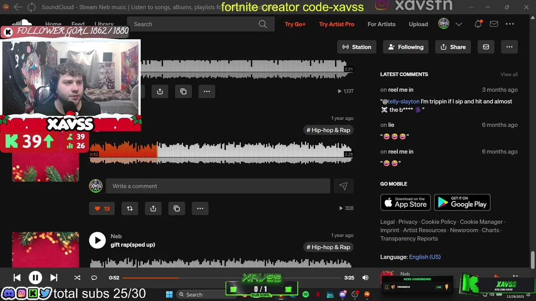Screen dimensions: 536x301
Task: Reload the SoundCloud page
Action: 31,7
